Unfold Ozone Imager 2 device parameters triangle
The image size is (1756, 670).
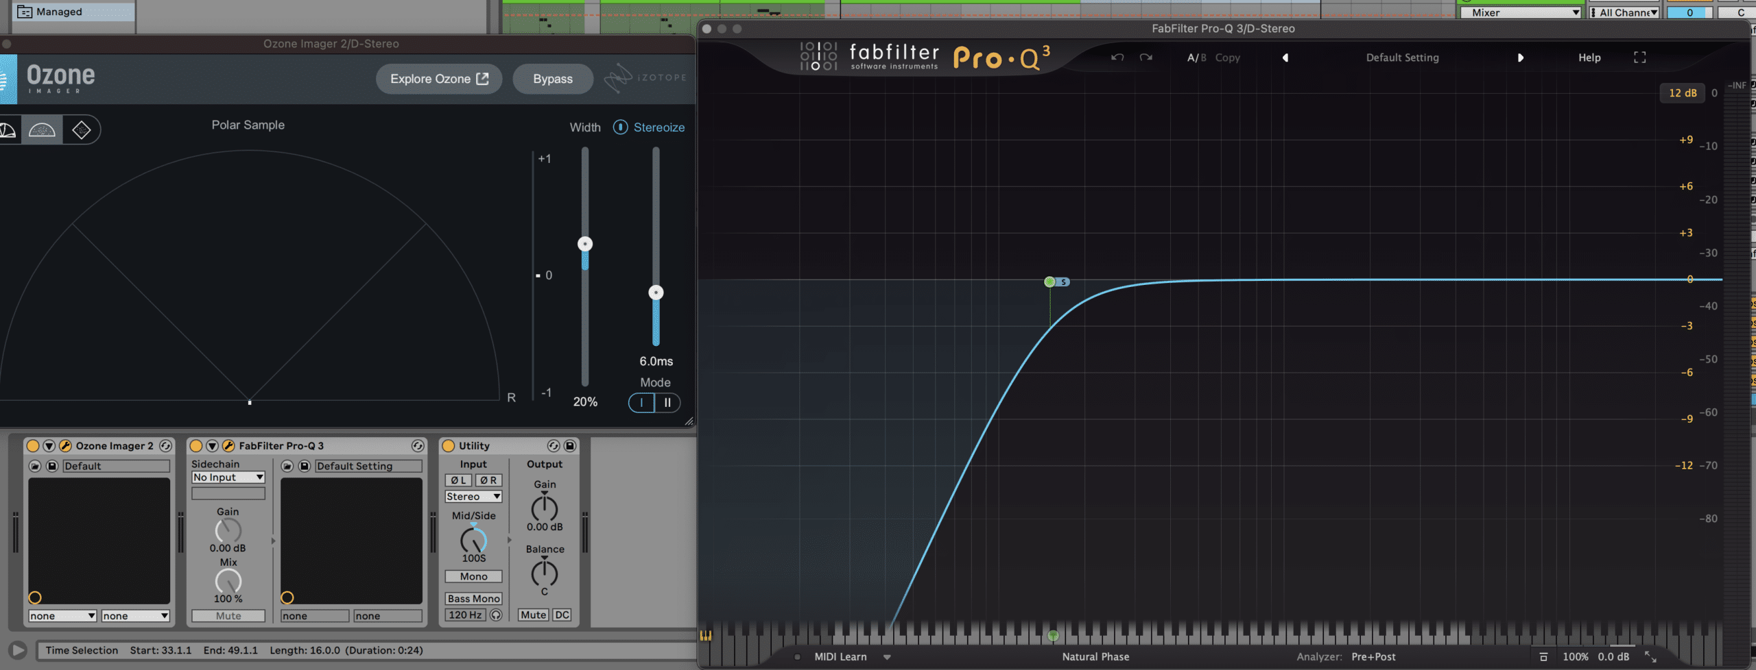(49, 446)
